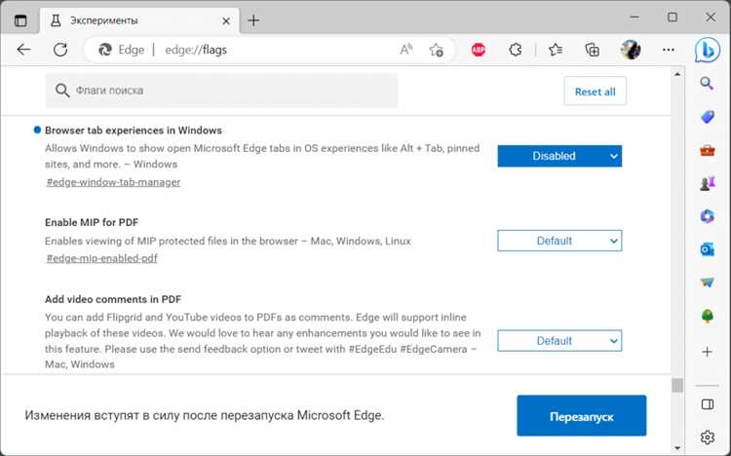
Task: Open Settings and more ellipsis menu
Action: point(669,50)
